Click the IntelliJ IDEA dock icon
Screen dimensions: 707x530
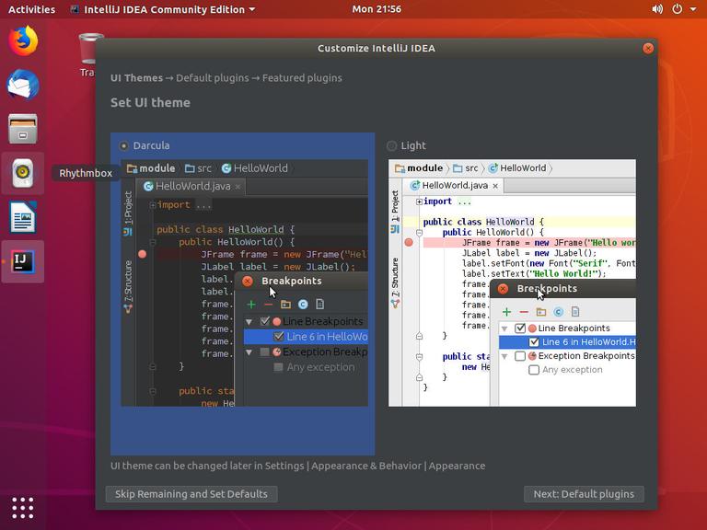(x=22, y=261)
